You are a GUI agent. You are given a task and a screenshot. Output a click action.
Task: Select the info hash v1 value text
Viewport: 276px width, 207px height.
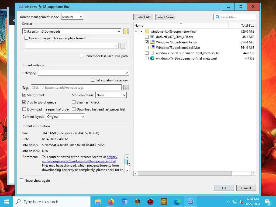(x=74, y=145)
